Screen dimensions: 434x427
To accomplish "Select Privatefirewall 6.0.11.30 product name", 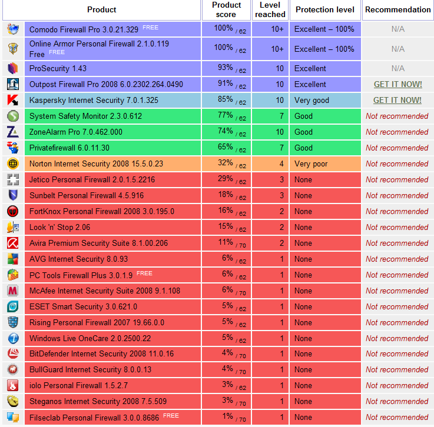I will [69, 148].
